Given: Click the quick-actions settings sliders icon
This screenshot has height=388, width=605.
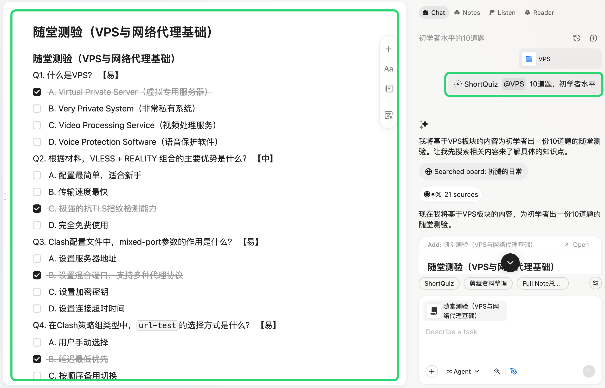Looking at the screenshot, I should [x=595, y=283].
